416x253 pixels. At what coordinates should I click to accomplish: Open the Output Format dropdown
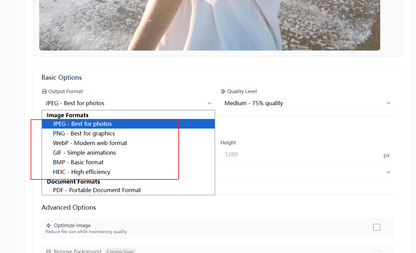point(128,103)
